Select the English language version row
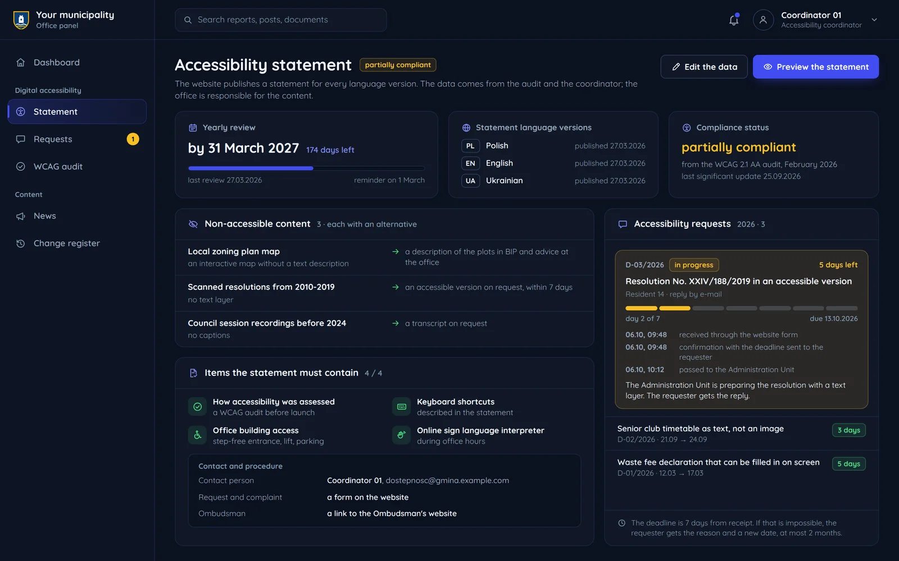Viewport: 899px width, 561px height. [x=553, y=163]
